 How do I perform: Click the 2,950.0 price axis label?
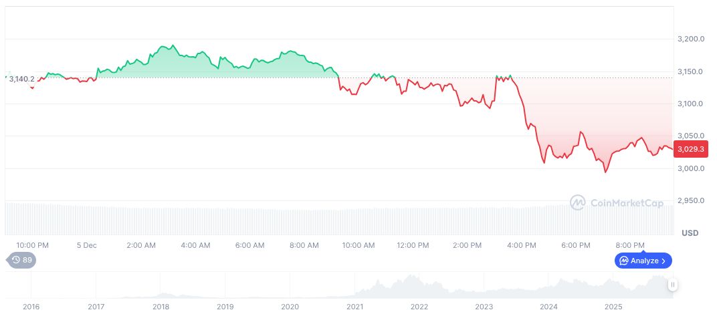pyautogui.click(x=692, y=200)
